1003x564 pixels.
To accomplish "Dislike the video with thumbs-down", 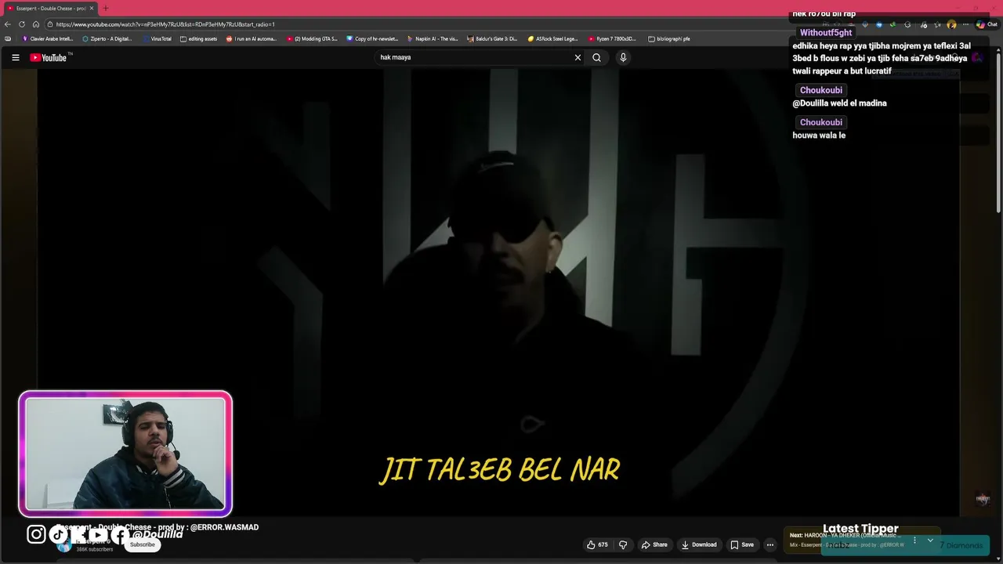I will point(623,544).
